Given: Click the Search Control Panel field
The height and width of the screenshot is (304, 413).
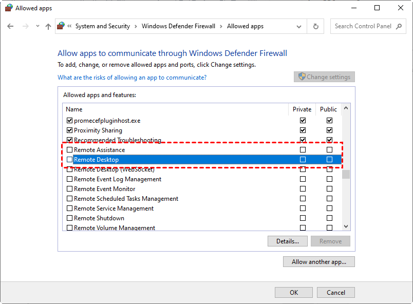Looking at the screenshot, I should click(x=363, y=26).
